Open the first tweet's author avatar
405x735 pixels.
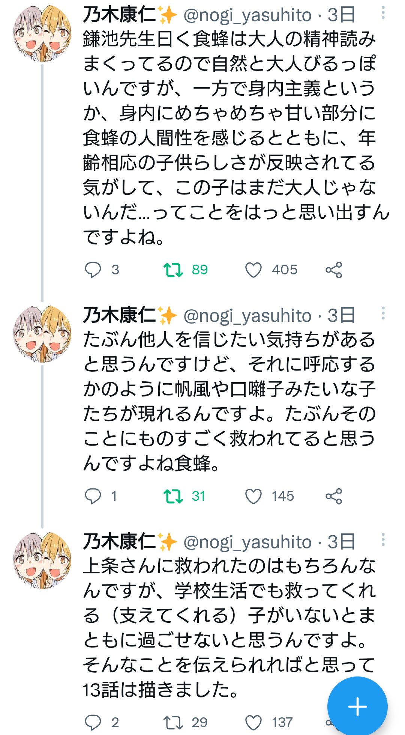(x=42, y=34)
